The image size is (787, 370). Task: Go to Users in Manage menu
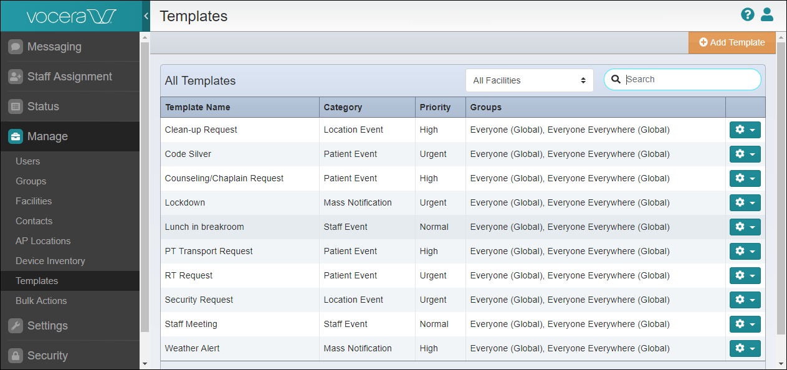[x=28, y=161]
